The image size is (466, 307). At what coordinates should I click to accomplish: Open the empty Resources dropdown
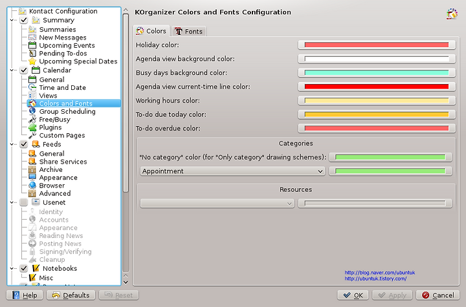tap(217, 204)
